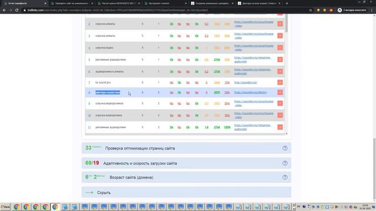This screenshot has width=376, height=211.
Task: Open the URL link in "рекламные аудиоролики" row
Action: tap(252, 127)
